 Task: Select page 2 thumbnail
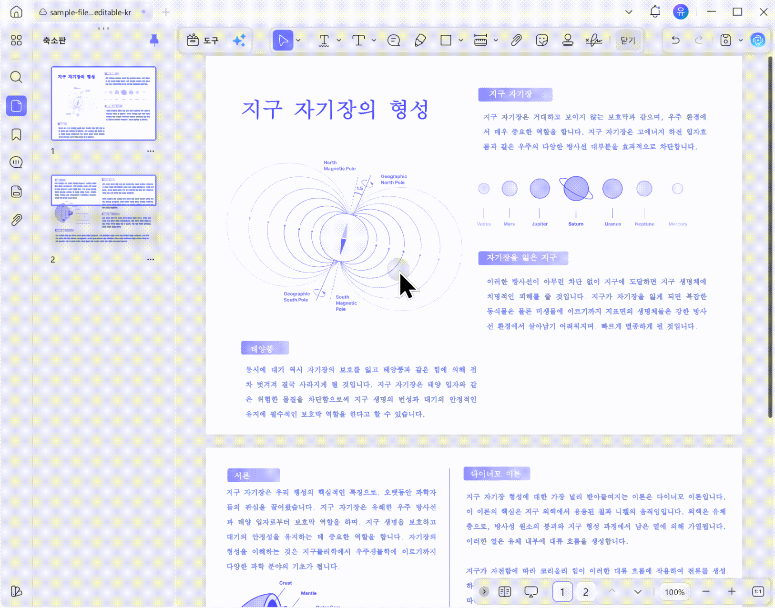(x=104, y=212)
